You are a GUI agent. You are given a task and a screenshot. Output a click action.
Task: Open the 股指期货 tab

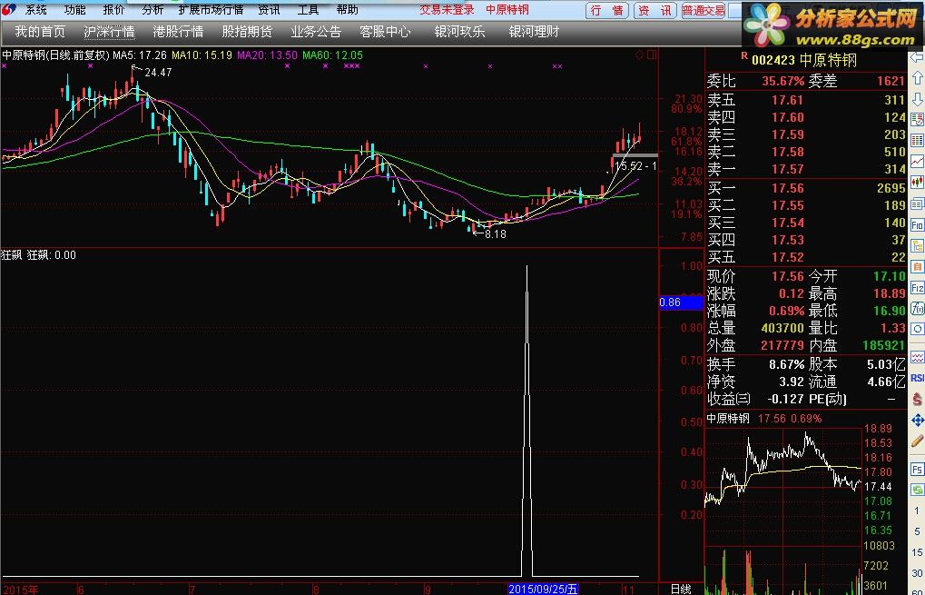[247, 33]
